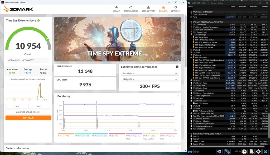Click the SAVE button
This screenshot has height=155, width=270.
point(39,106)
